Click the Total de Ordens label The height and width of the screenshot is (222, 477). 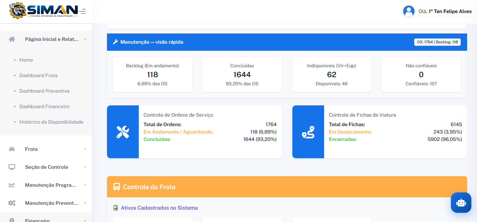coord(162,124)
